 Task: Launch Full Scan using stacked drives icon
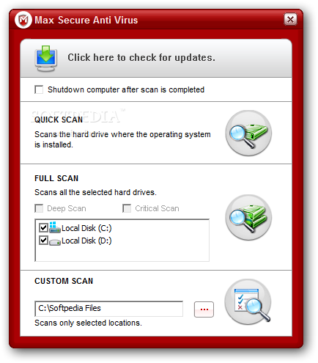[248, 217]
